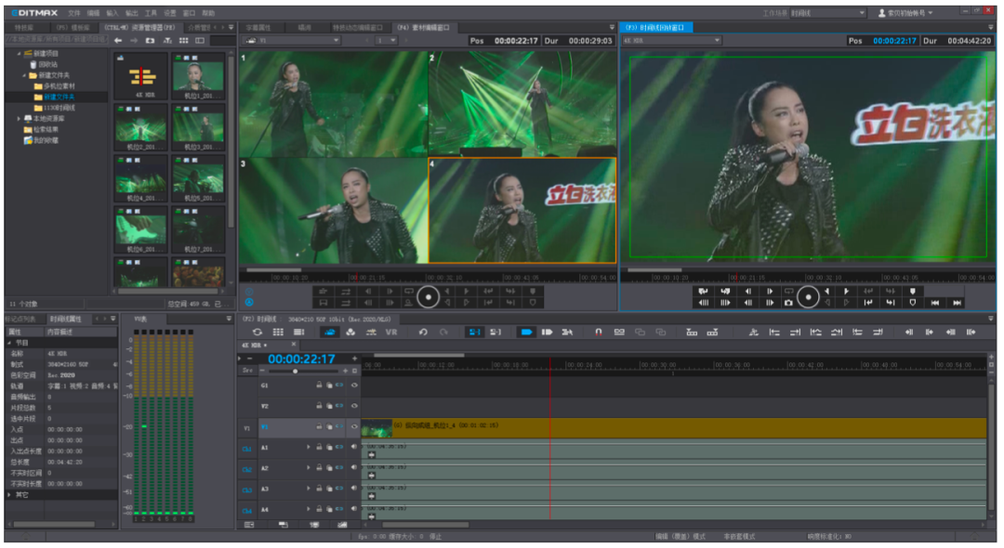Expand track A2 with its triangle
Viewport: 1004px width, 548px height.
[308, 467]
